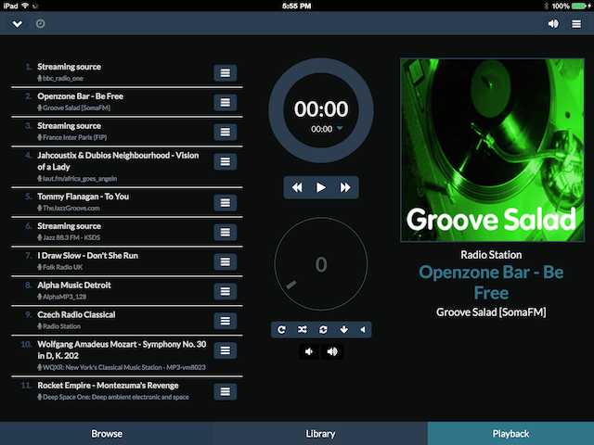Toggle repeat-single circular arrow icon
The width and height of the screenshot is (594, 445).
coord(281,330)
